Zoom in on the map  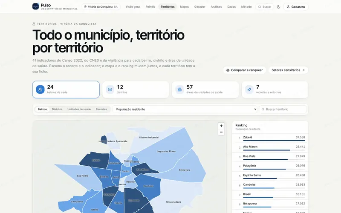pos(221,126)
